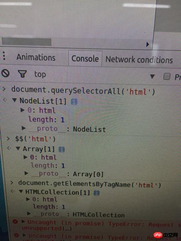Open the drawer three-dot menu
The height and width of the screenshot is (241, 181).
tap(4, 56)
